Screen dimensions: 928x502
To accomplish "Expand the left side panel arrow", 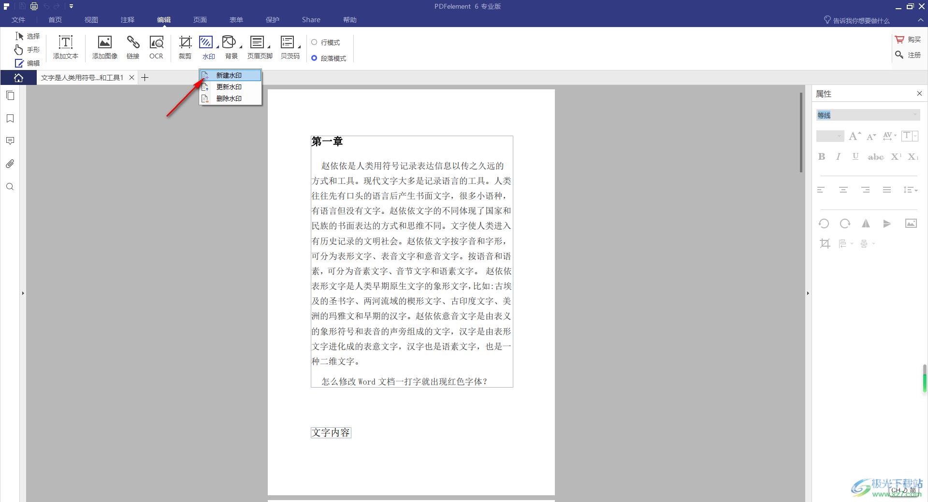I will tap(23, 293).
